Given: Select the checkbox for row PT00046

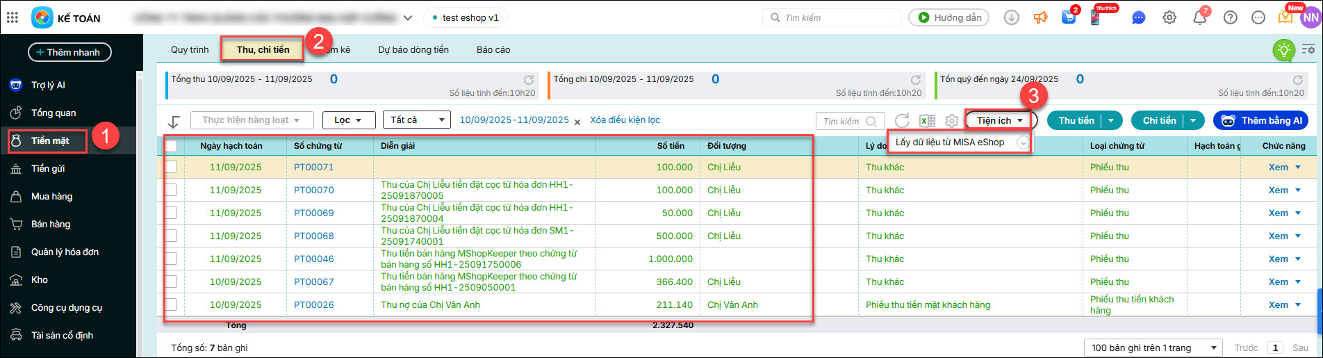Looking at the screenshot, I should click(x=171, y=259).
